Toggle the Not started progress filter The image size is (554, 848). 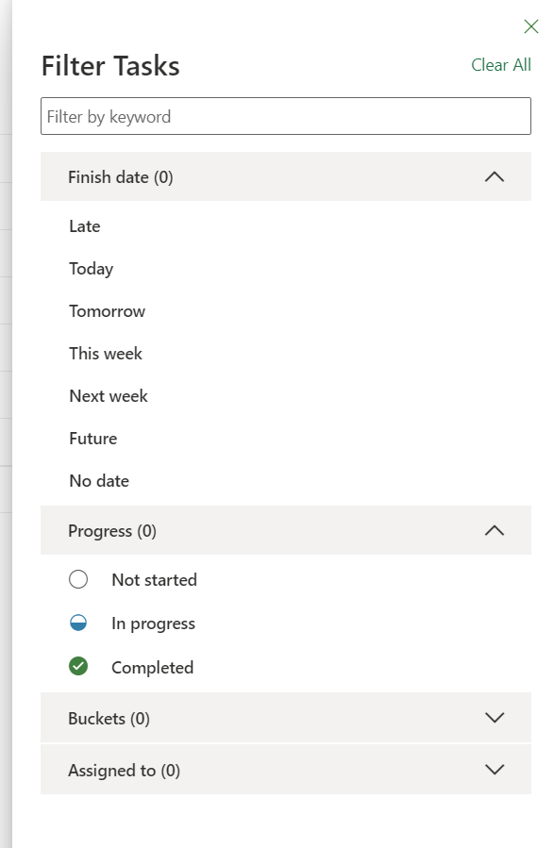pyautogui.click(x=154, y=580)
